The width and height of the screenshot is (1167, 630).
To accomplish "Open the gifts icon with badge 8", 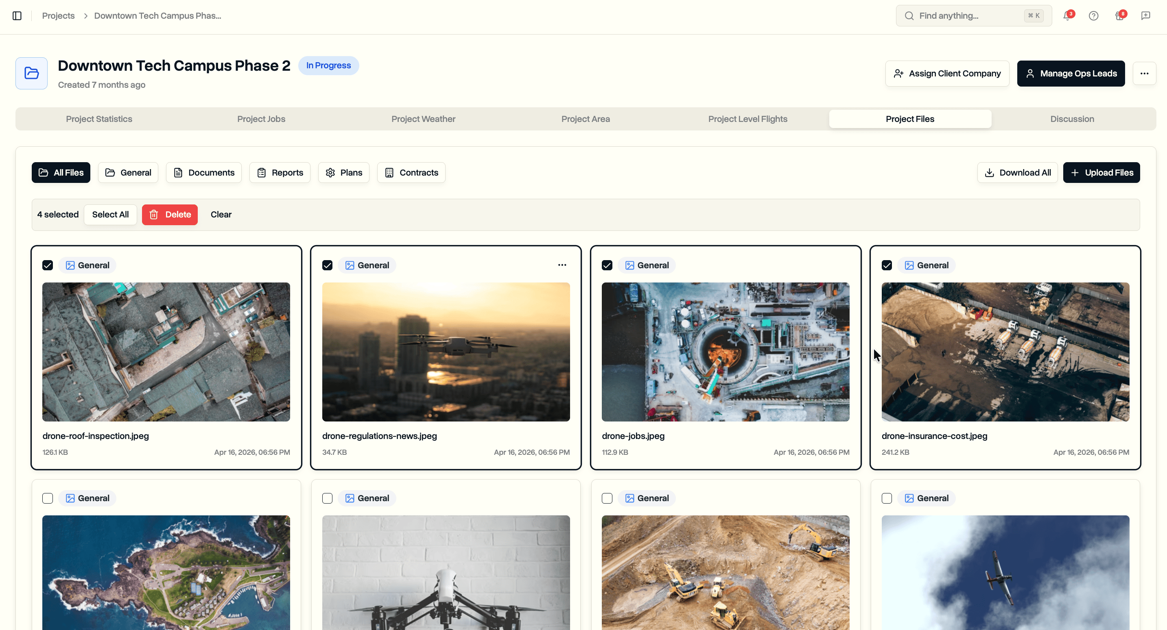I will (x=1119, y=15).
